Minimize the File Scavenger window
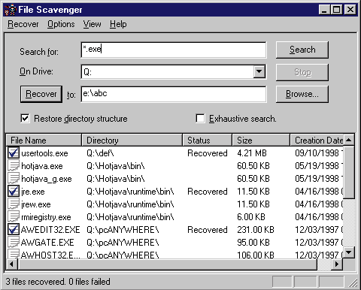Viewport: 361px width, 290px height. click(324, 10)
